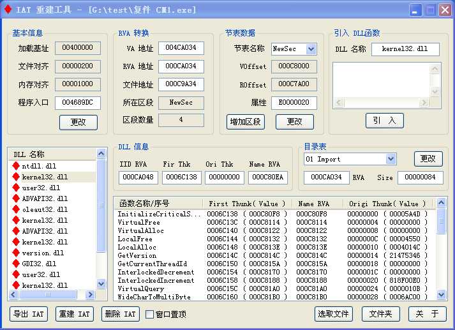
Task: Click 更改 button in 基本信息 group
Action: tap(78, 122)
